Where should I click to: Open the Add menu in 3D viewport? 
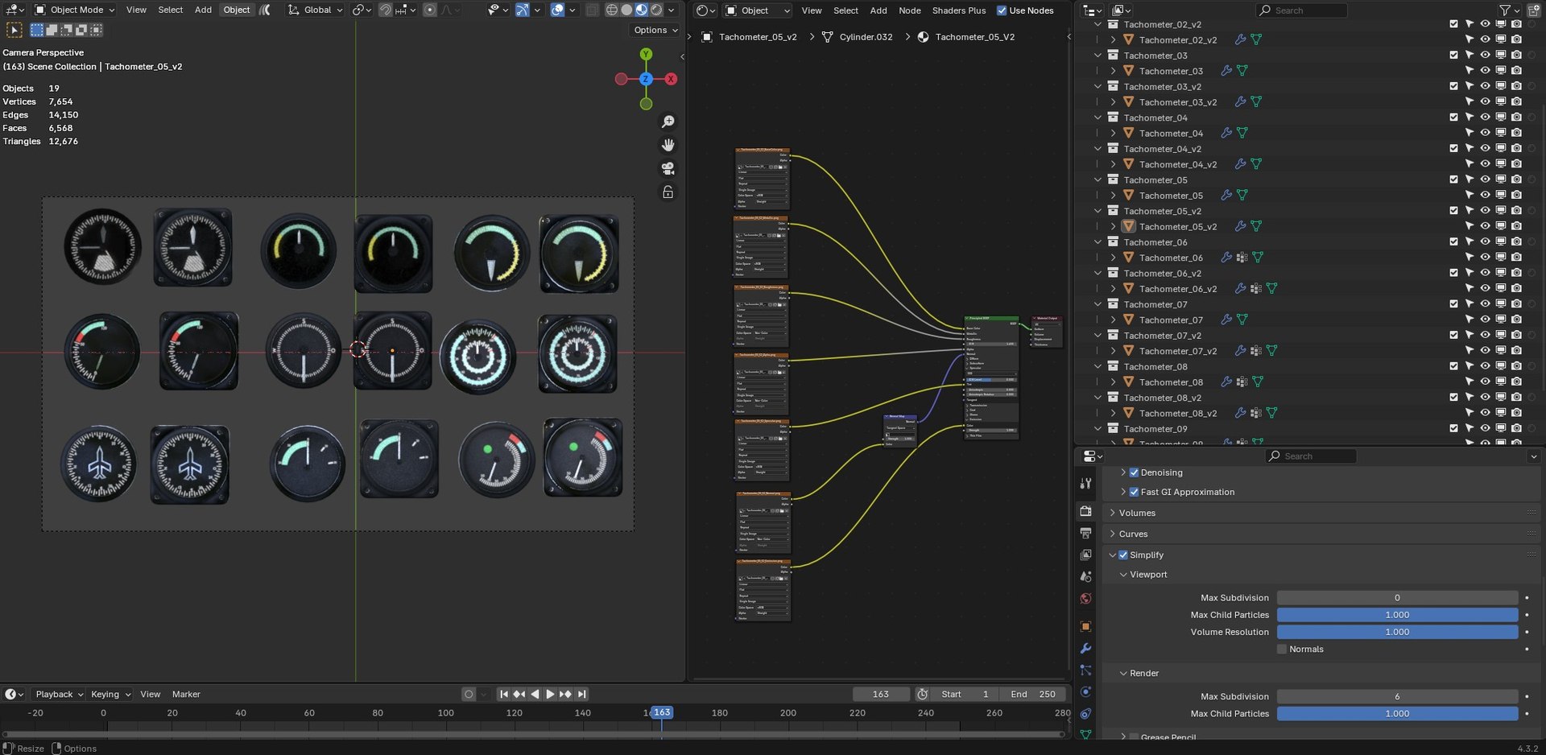pos(203,10)
